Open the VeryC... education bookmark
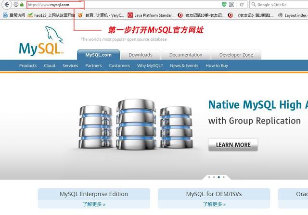Image resolution: width=308 pixels, height=215 pixels. 101,15
